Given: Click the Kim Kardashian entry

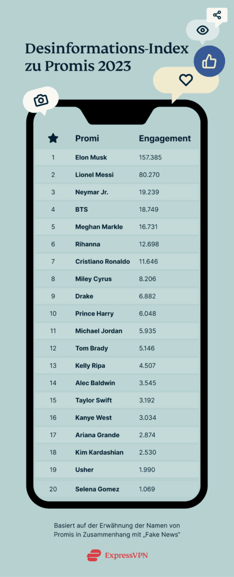Looking at the screenshot, I should point(99,452).
